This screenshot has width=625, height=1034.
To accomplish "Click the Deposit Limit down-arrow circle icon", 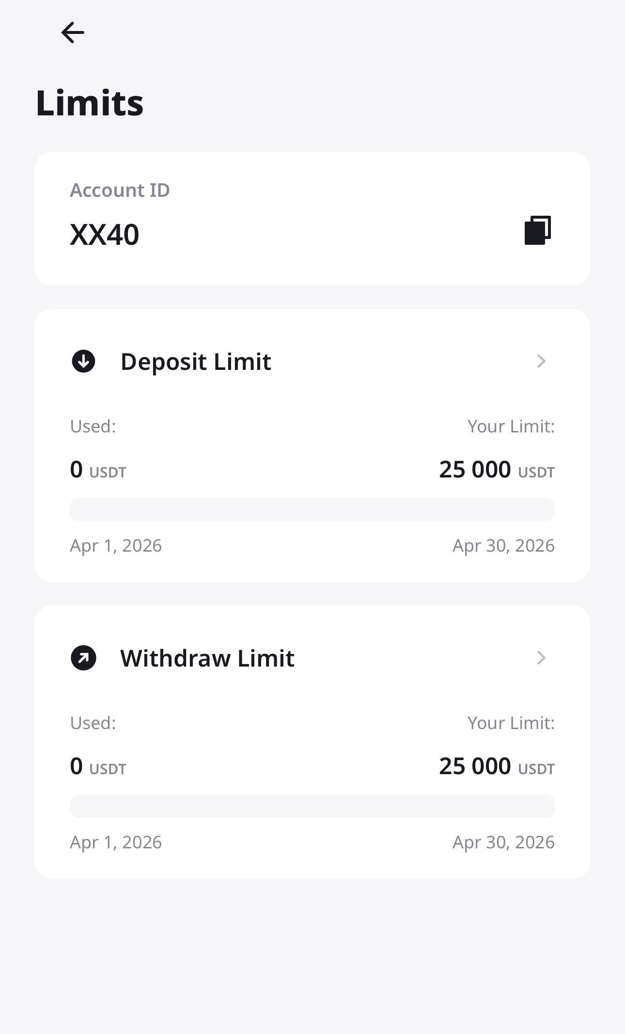I will [x=83, y=361].
